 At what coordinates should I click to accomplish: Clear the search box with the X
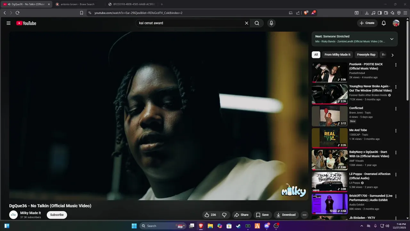(x=247, y=23)
